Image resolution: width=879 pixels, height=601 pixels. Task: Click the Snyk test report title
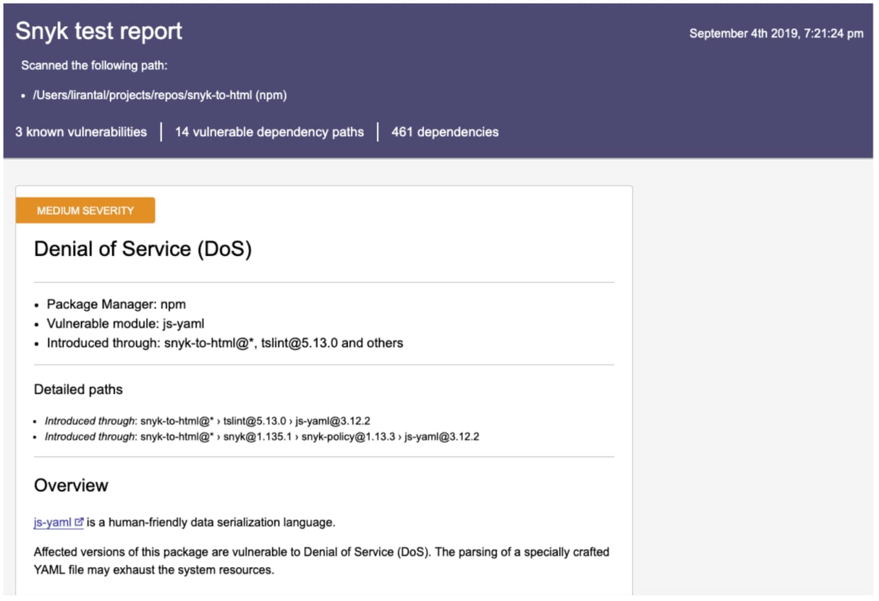click(97, 31)
